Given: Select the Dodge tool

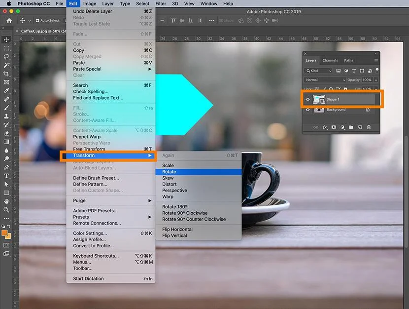Looking at the screenshot, I should pos(6,159).
